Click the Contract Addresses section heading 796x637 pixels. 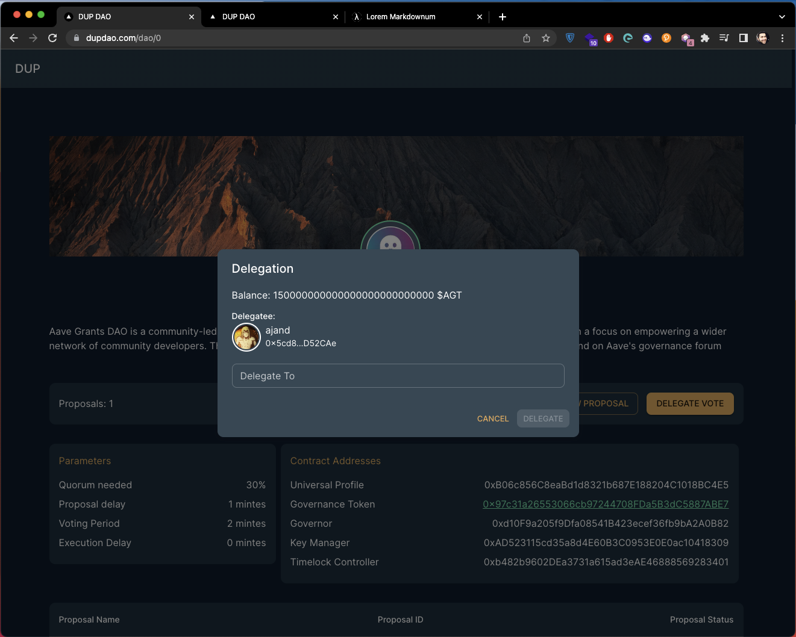[336, 461]
